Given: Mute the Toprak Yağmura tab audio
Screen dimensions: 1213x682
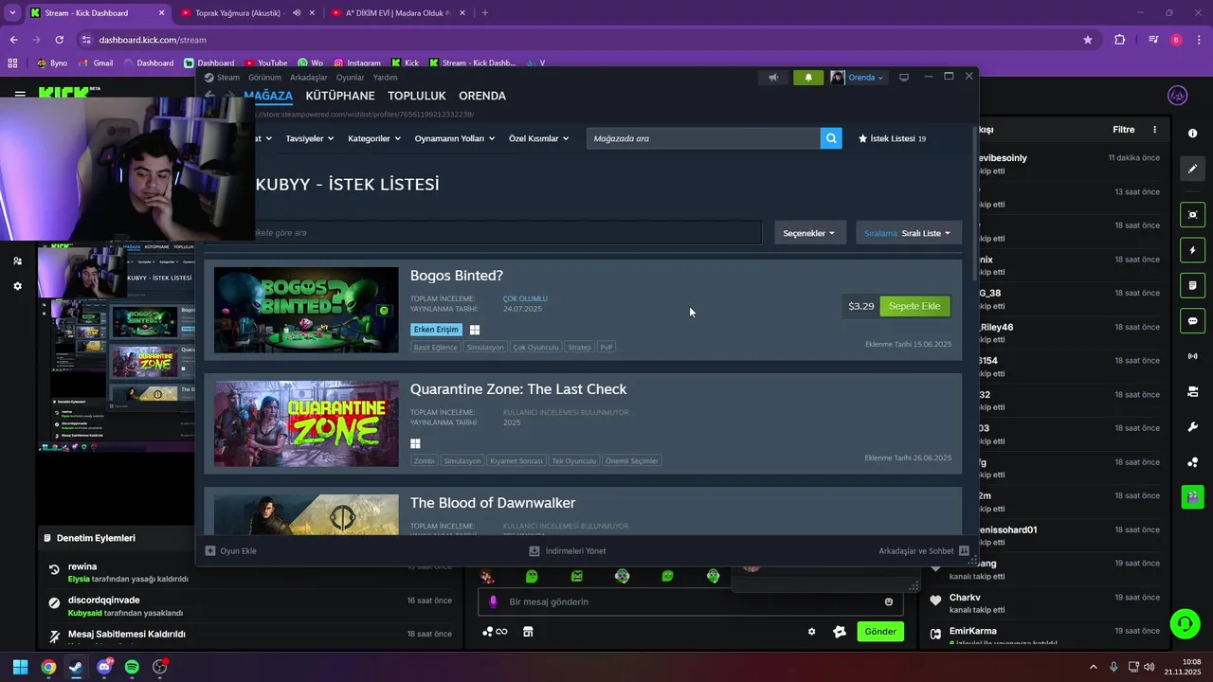Looking at the screenshot, I should [x=297, y=13].
